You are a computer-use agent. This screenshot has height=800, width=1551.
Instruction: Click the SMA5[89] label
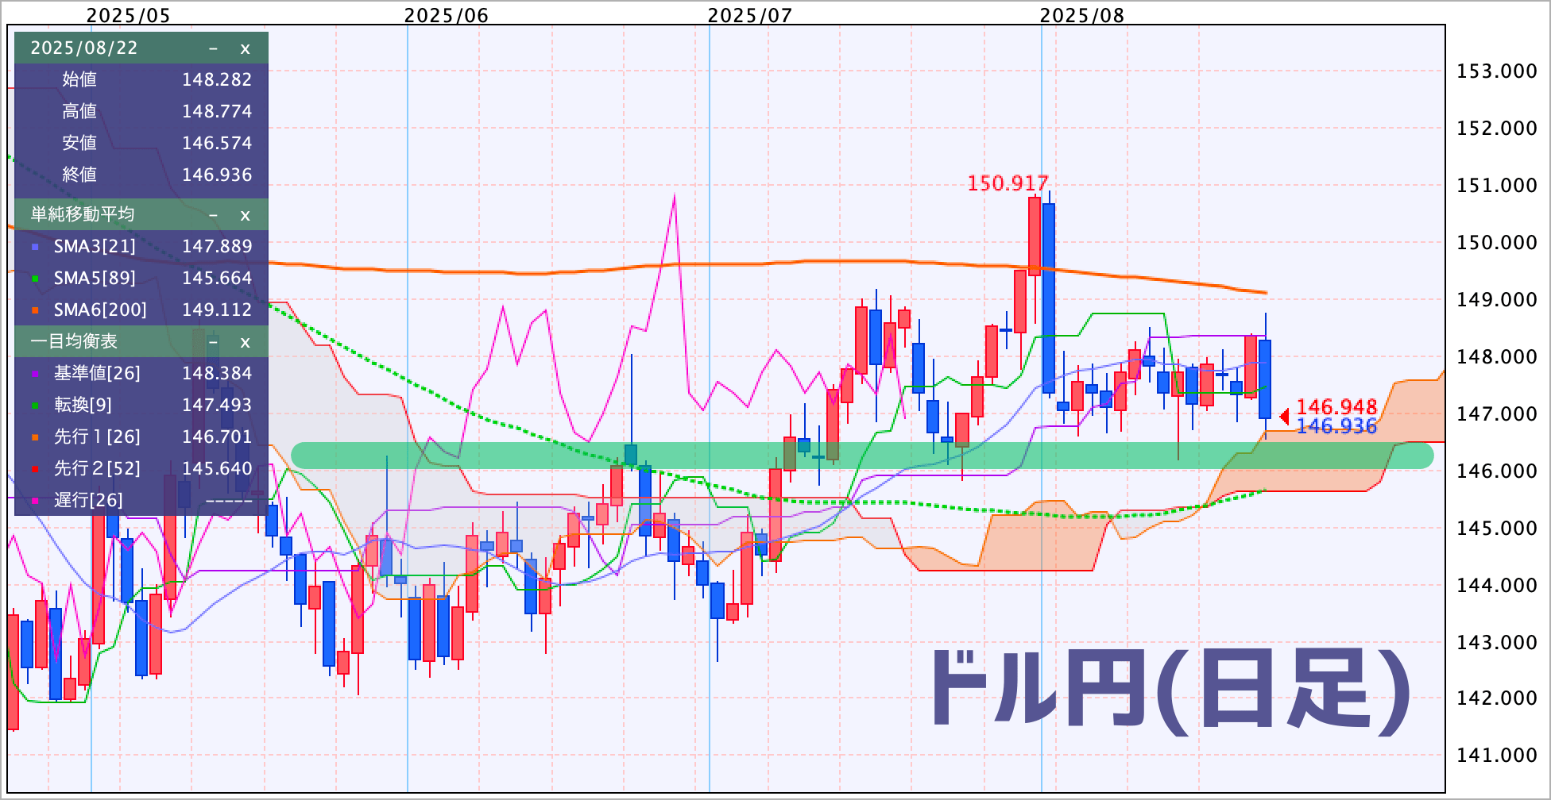tap(95, 279)
